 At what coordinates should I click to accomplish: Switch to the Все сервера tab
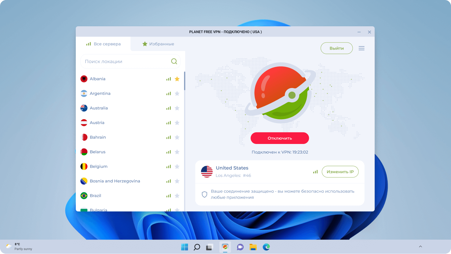(103, 44)
